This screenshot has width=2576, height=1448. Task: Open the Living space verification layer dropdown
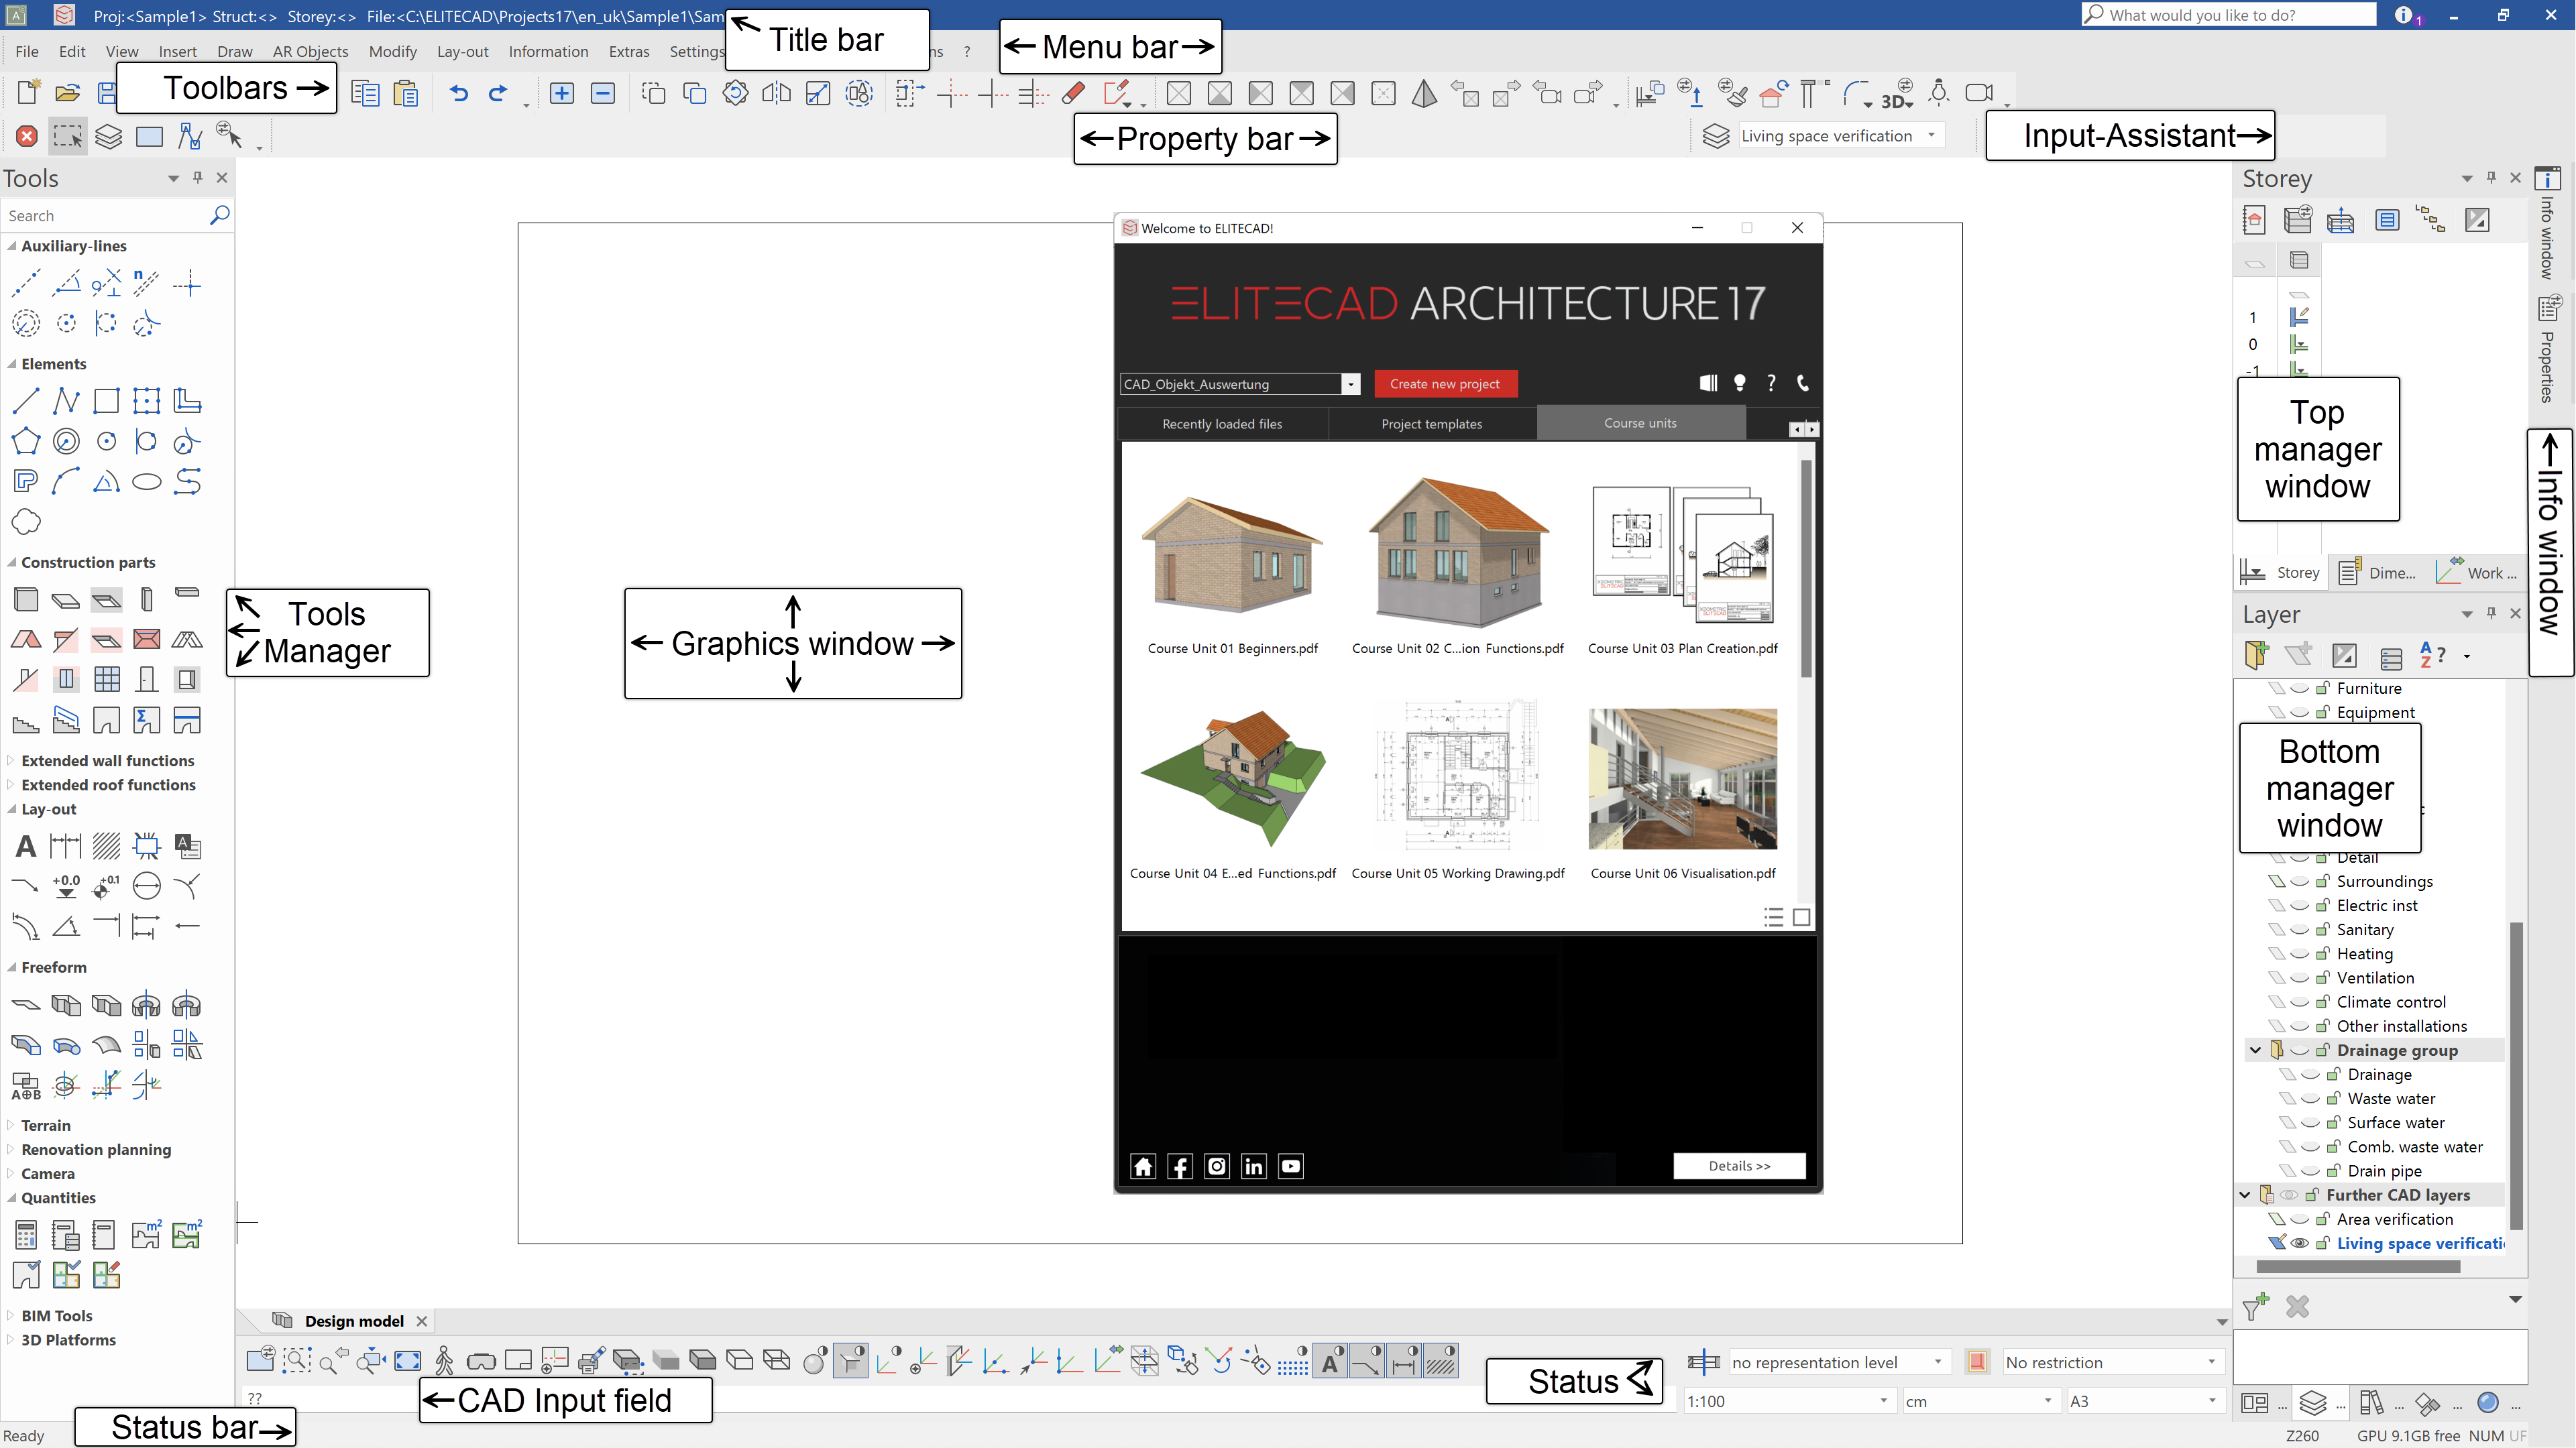(1931, 135)
